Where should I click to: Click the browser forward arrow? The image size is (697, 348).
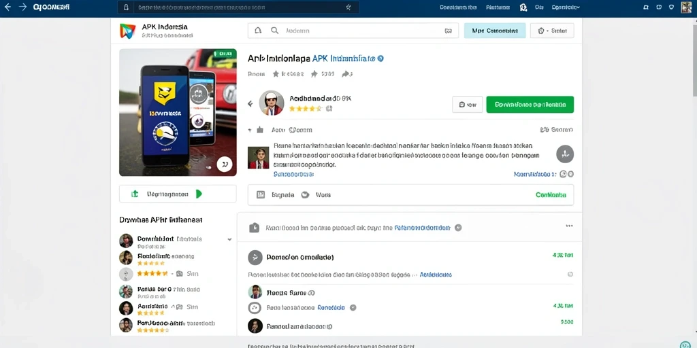click(22, 7)
